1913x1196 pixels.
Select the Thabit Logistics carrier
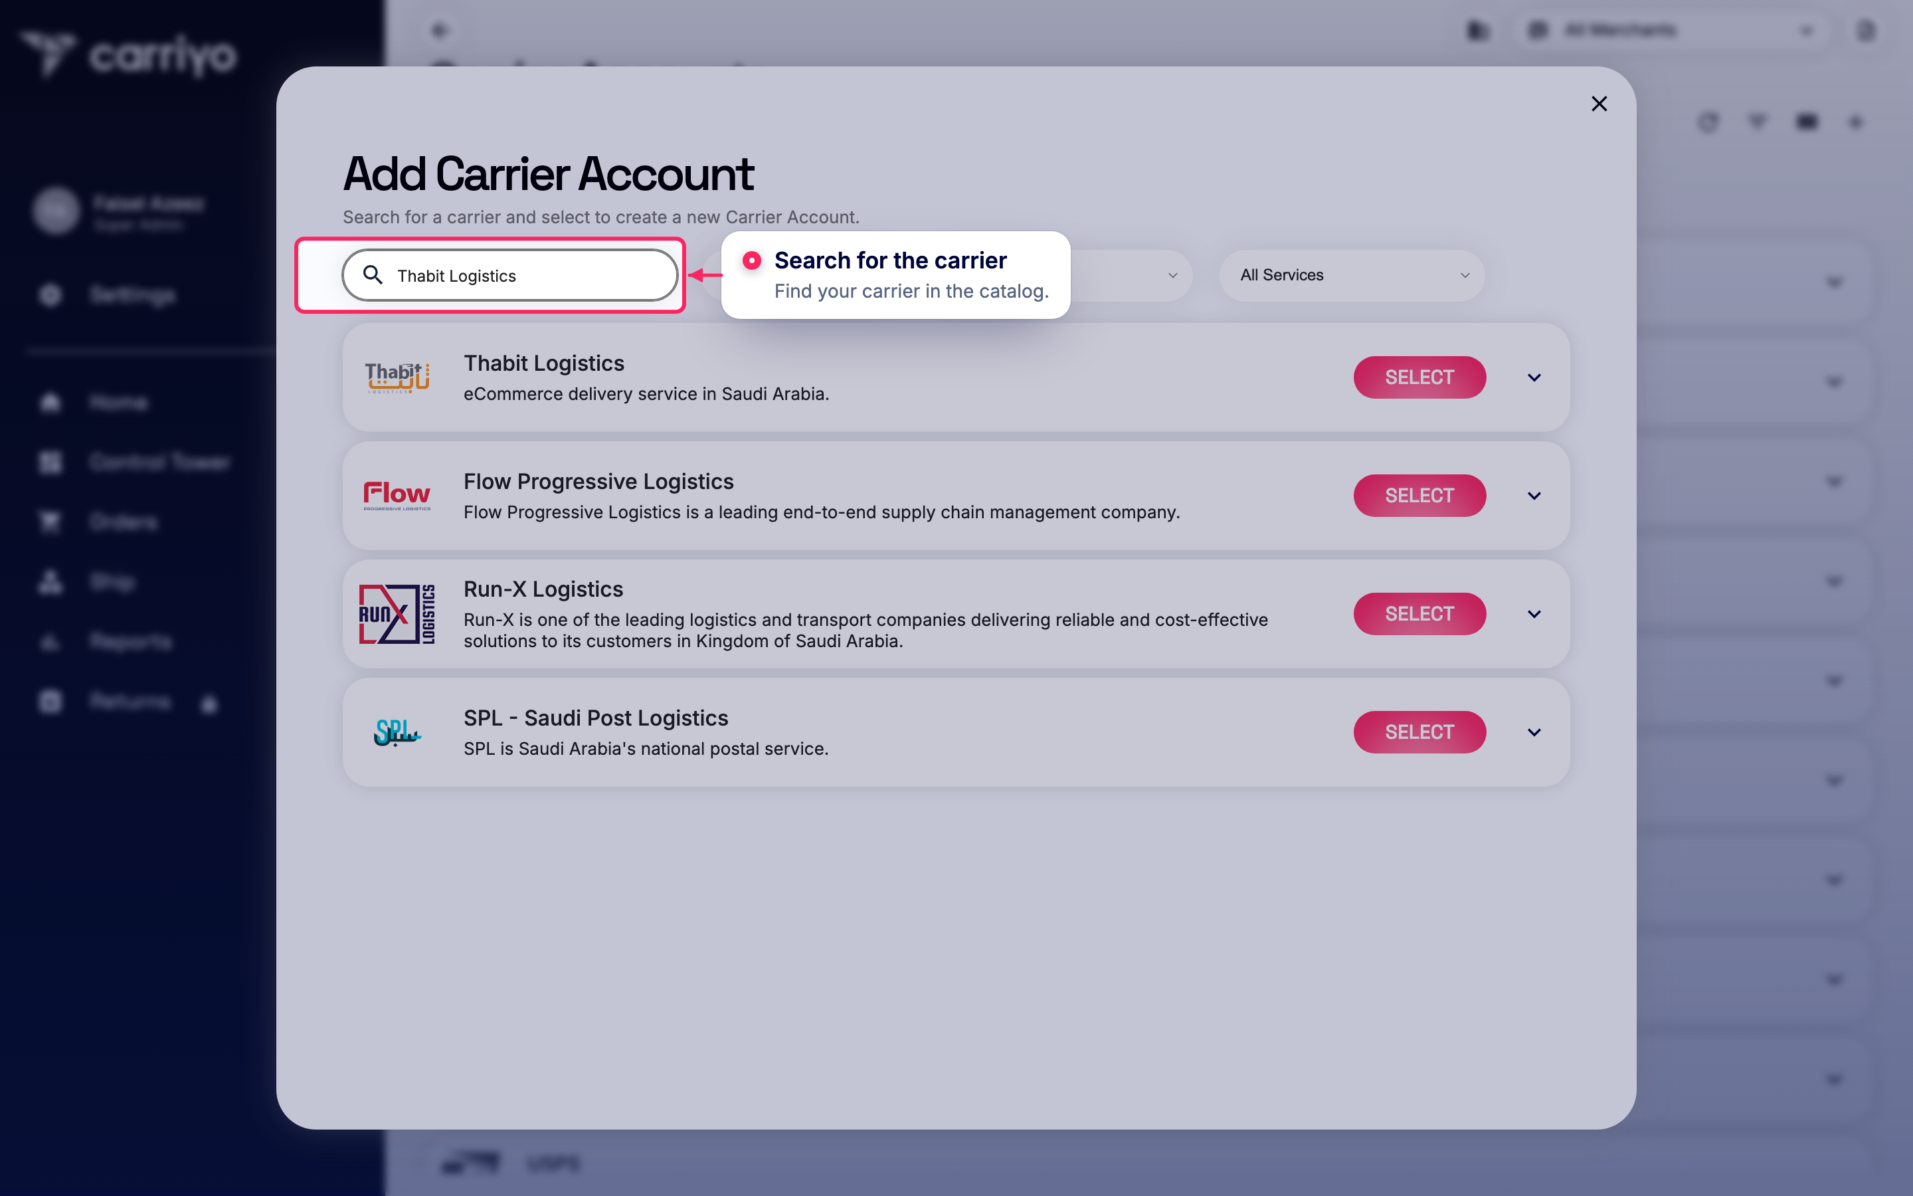(1419, 377)
